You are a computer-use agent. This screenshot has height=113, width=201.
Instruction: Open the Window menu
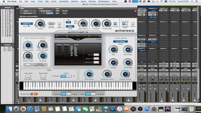92,1
